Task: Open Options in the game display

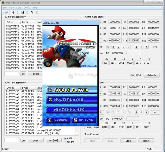Action: (84, 120)
